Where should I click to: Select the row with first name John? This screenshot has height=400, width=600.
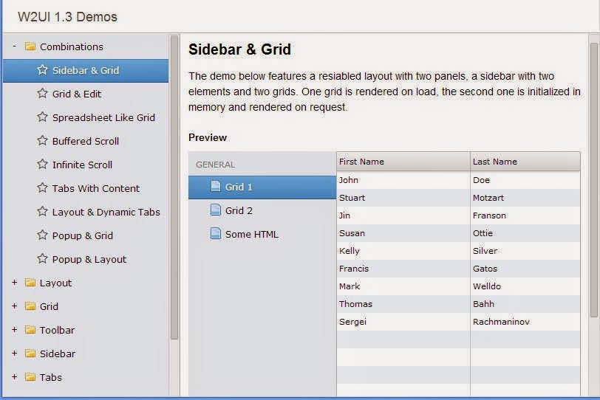point(458,180)
